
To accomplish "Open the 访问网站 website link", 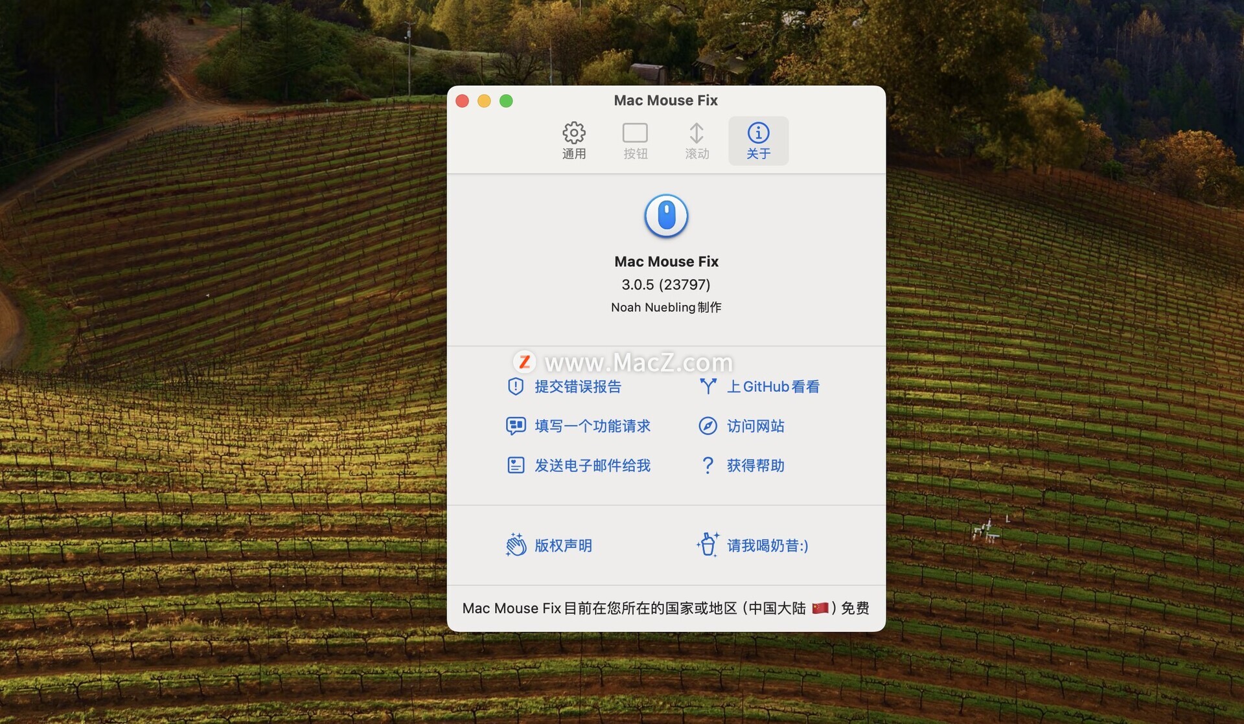I will pos(755,426).
